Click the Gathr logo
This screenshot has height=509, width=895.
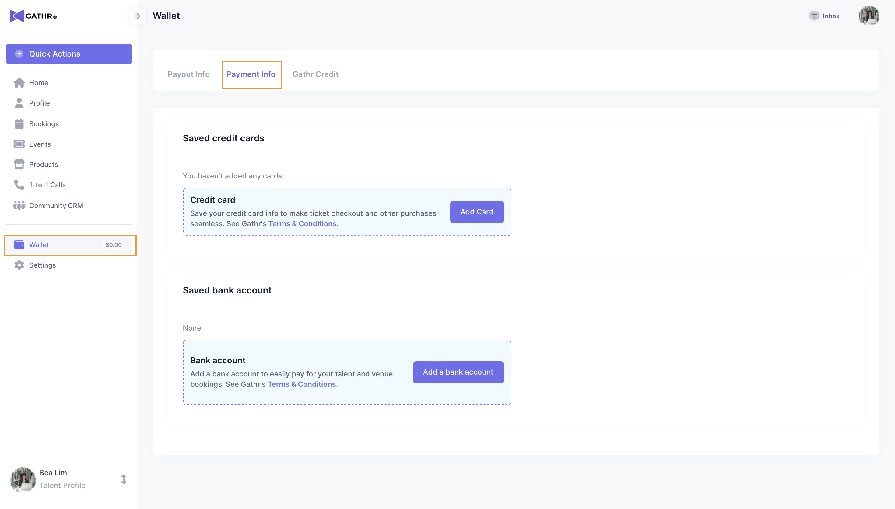coord(33,16)
